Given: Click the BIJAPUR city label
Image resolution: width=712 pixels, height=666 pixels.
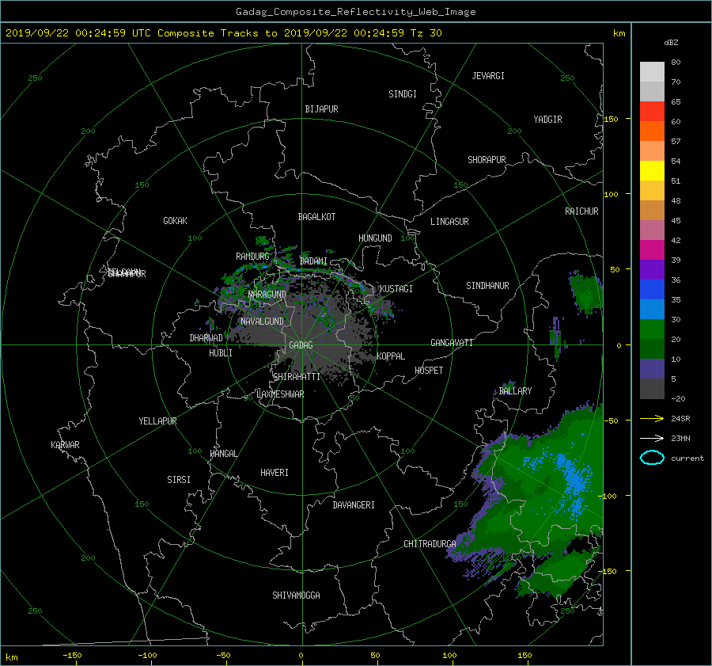Looking at the screenshot, I should tap(321, 109).
